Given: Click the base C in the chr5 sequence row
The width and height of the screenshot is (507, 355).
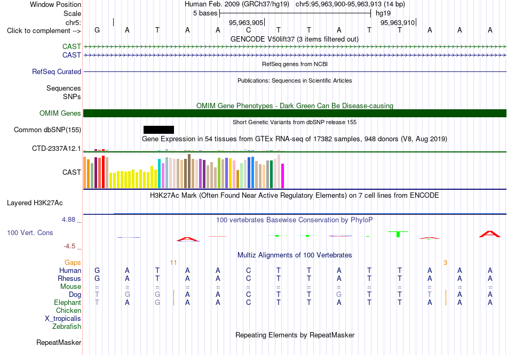Looking at the screenshot, I should [x=248, y=30].
